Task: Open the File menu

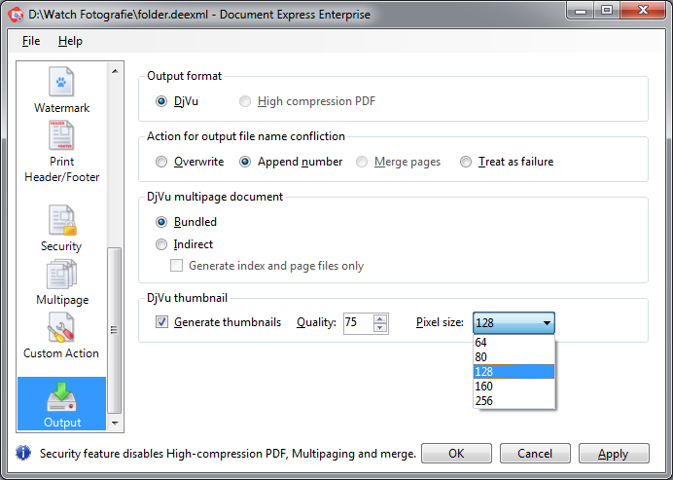Action: 31,41
